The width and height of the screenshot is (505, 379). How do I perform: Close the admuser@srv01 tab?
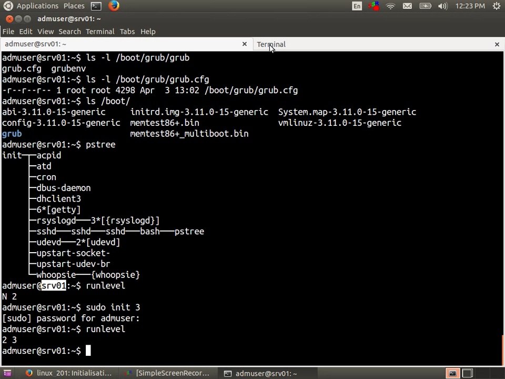(245, 44)
